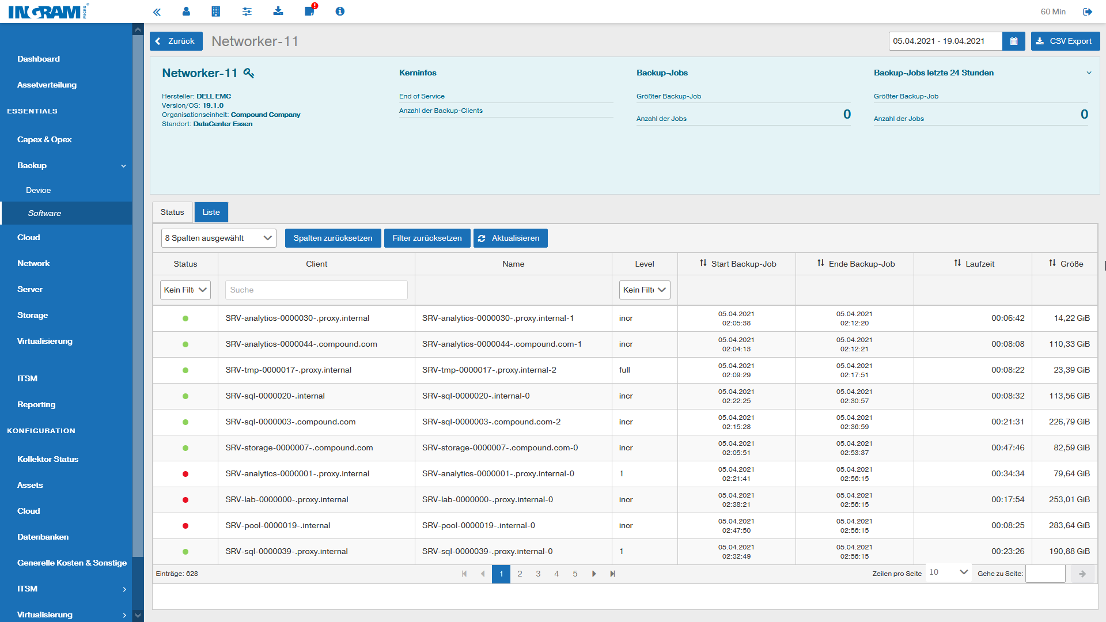This screenshot has height=622, width=1106.
Task: Open the Status column filter dropdown
Action: (x=185, y=290)
